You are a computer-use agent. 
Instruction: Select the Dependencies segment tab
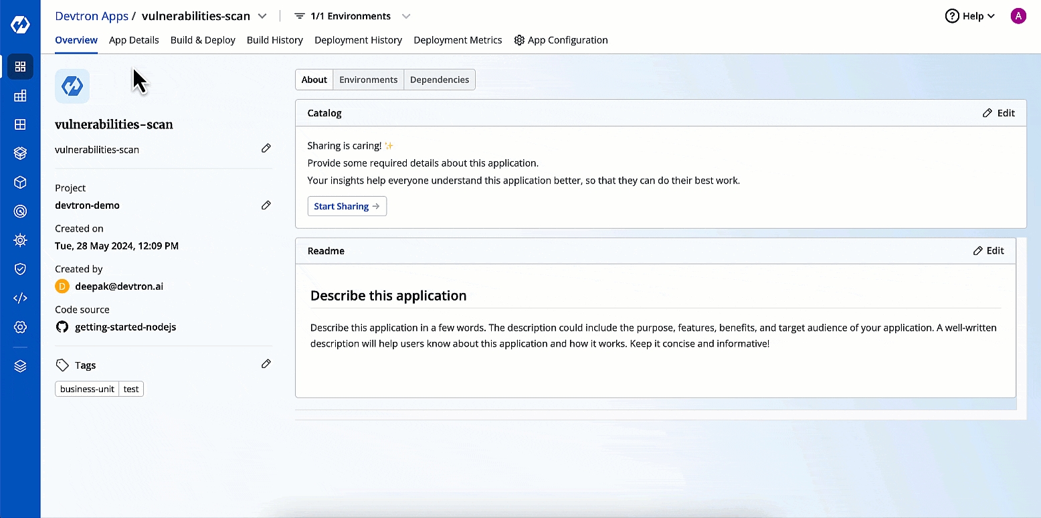coord(439,80)
